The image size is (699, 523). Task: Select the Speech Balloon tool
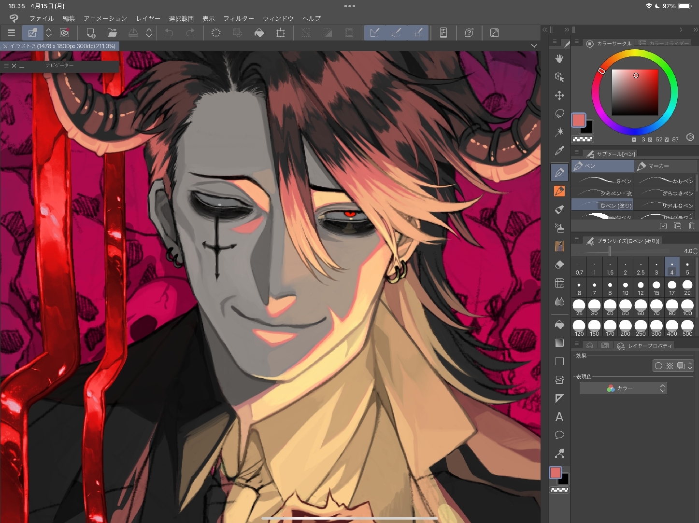tap(559, 435)
